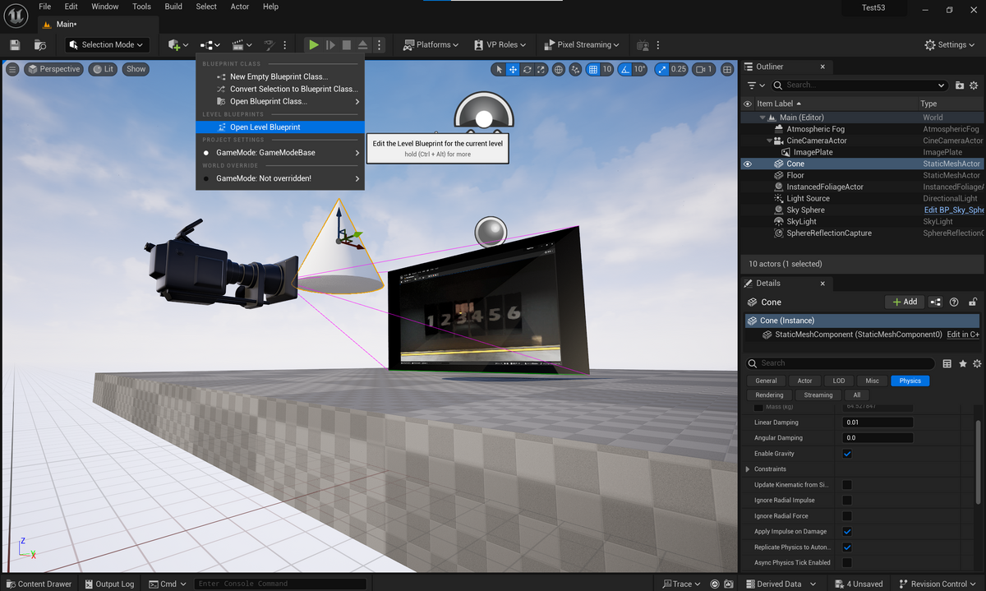The height and width of the screenshot is (591, 986).
Task: Click the Details property matrix table icon
Action: click(x=947, y=363)
